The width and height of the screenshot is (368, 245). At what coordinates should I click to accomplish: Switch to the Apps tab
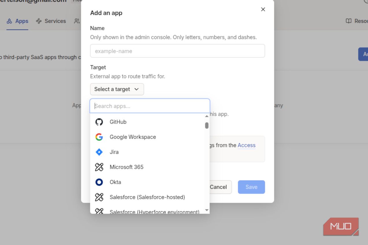point(17,21)
